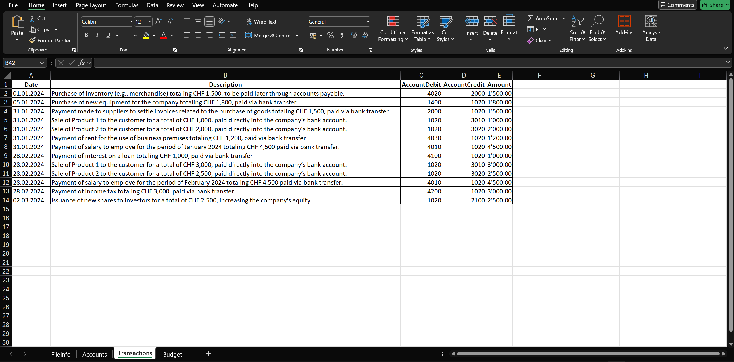Open the Merge & Centre dropdown arrow
The width and height of the screenshot is (734, 362).
297,36
